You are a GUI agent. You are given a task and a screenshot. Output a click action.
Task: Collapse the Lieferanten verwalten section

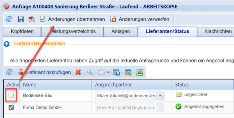point(7,44)
